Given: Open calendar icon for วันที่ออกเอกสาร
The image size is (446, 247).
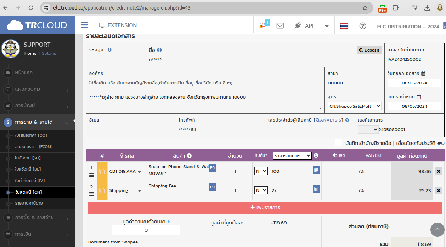Looking at the screenshot, I should pyautogui.click(x=423, y=73).
